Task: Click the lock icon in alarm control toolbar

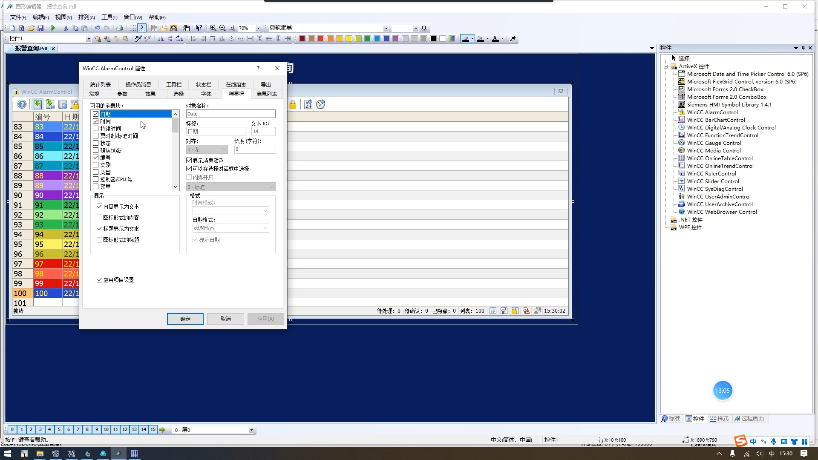Action: (x=293, y=104)
